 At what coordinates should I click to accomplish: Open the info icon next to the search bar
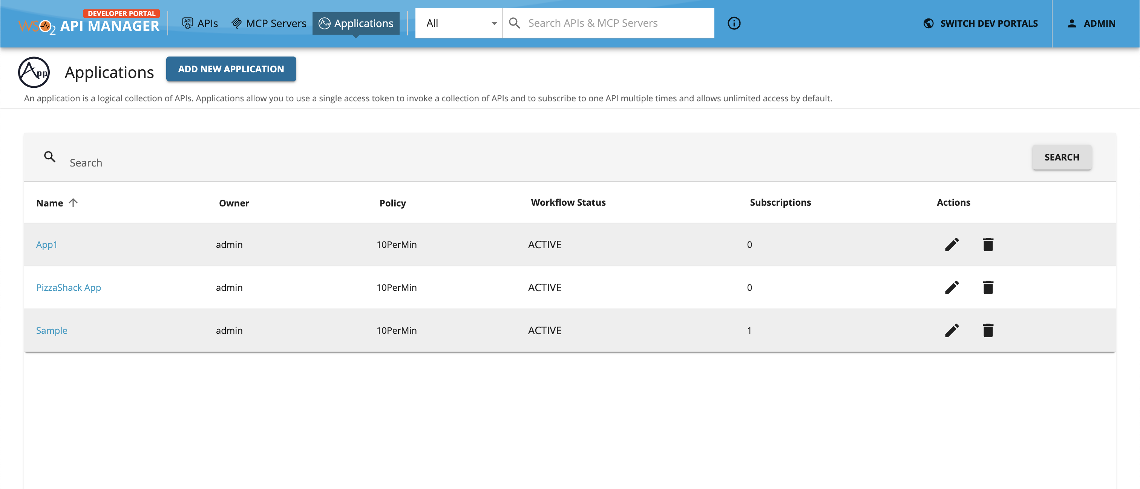[734, 23]
